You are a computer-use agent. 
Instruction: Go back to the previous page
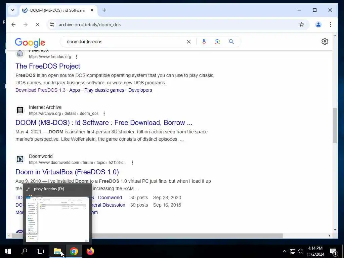point(13,25)
